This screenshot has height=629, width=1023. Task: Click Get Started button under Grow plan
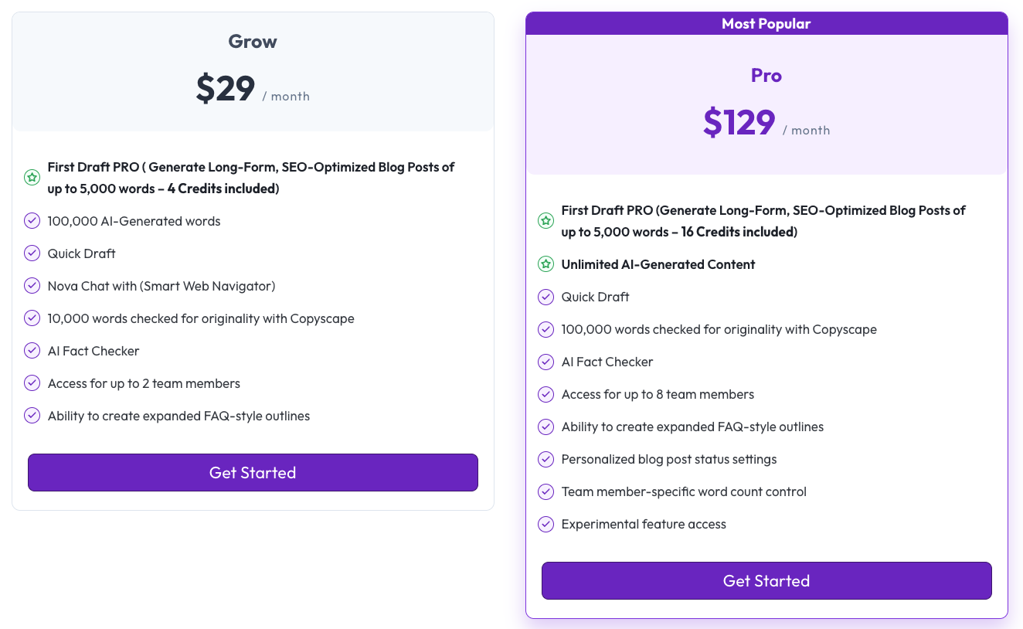tap(253, 472)
